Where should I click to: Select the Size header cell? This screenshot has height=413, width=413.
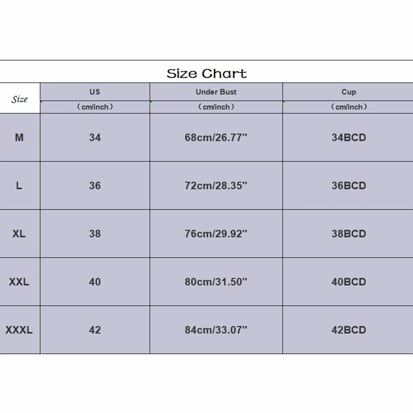coord(20,98)
